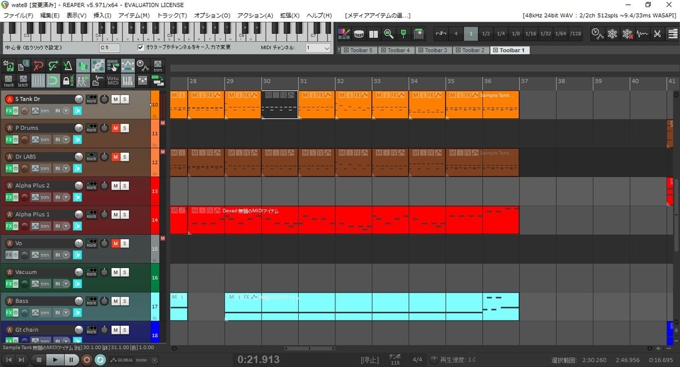This screenshot has height=367, width=680.
Task: Open the ファイル(F) menu
Action: (18, 15)
